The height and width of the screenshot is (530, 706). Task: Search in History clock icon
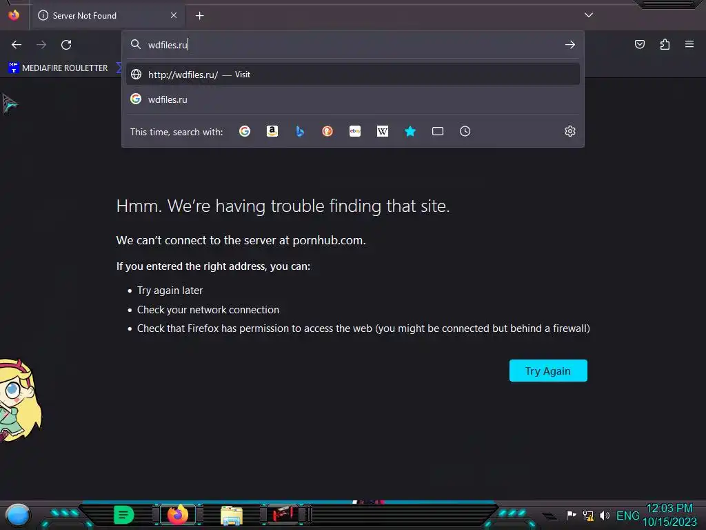click(x=465, y=131)
